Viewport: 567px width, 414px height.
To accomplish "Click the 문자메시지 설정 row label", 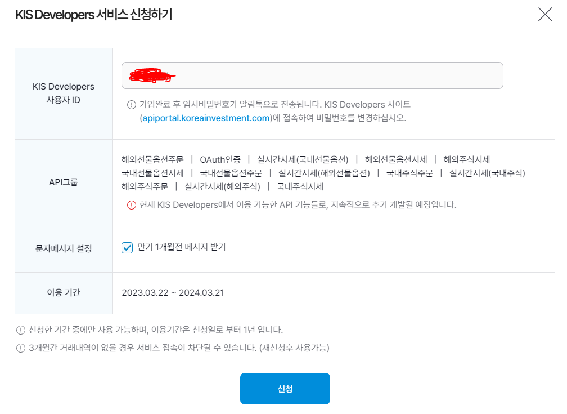I will pyautogui.click(x=63, y=248).
